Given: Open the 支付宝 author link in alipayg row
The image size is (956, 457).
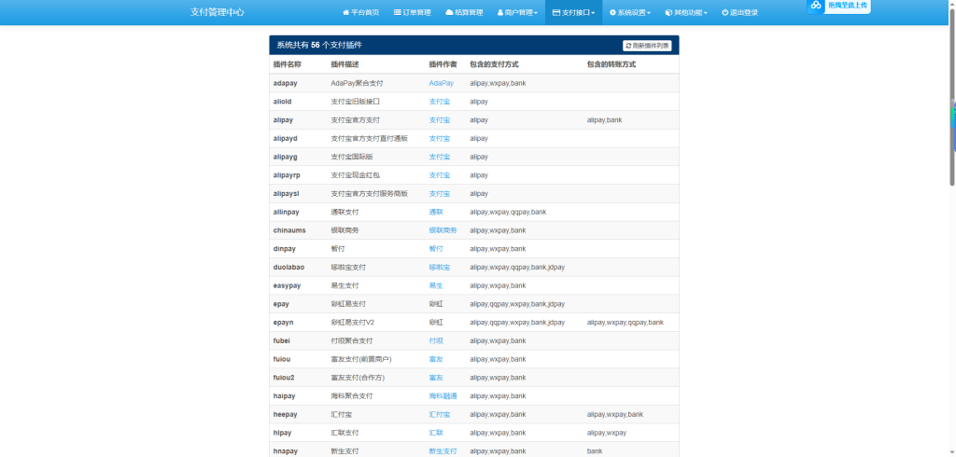Looking at the screenshot, I should pos(440,157).
